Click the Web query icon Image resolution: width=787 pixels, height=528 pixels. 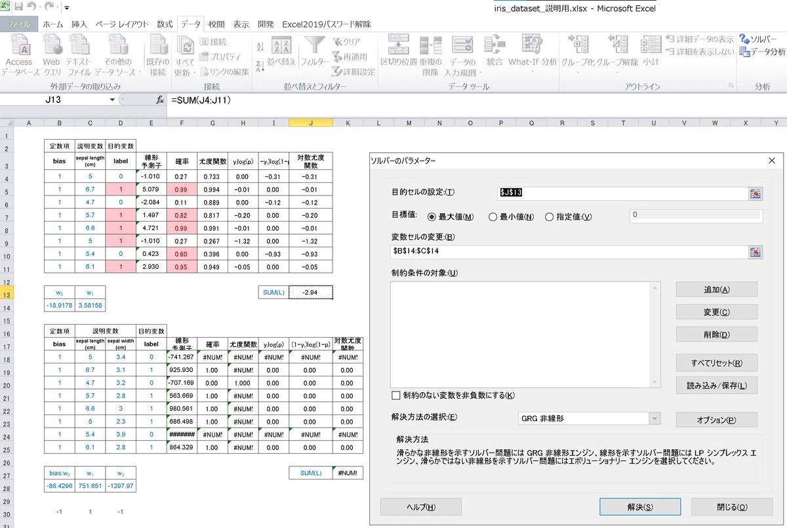[x=52, y=56]
